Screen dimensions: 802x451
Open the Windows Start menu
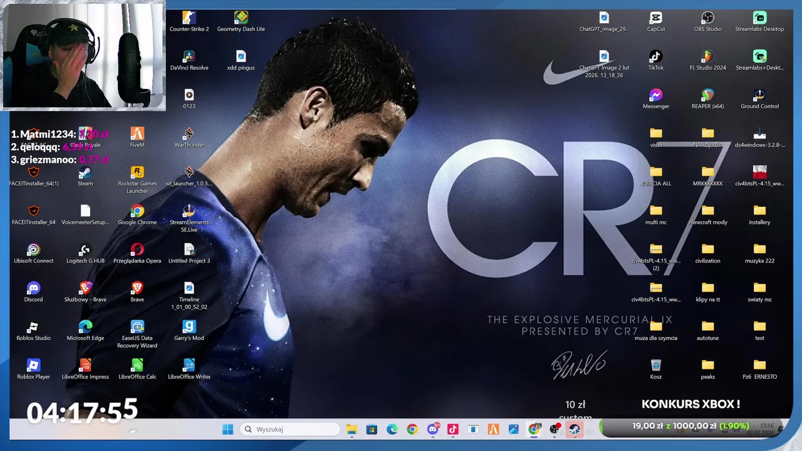pos(228,429)
